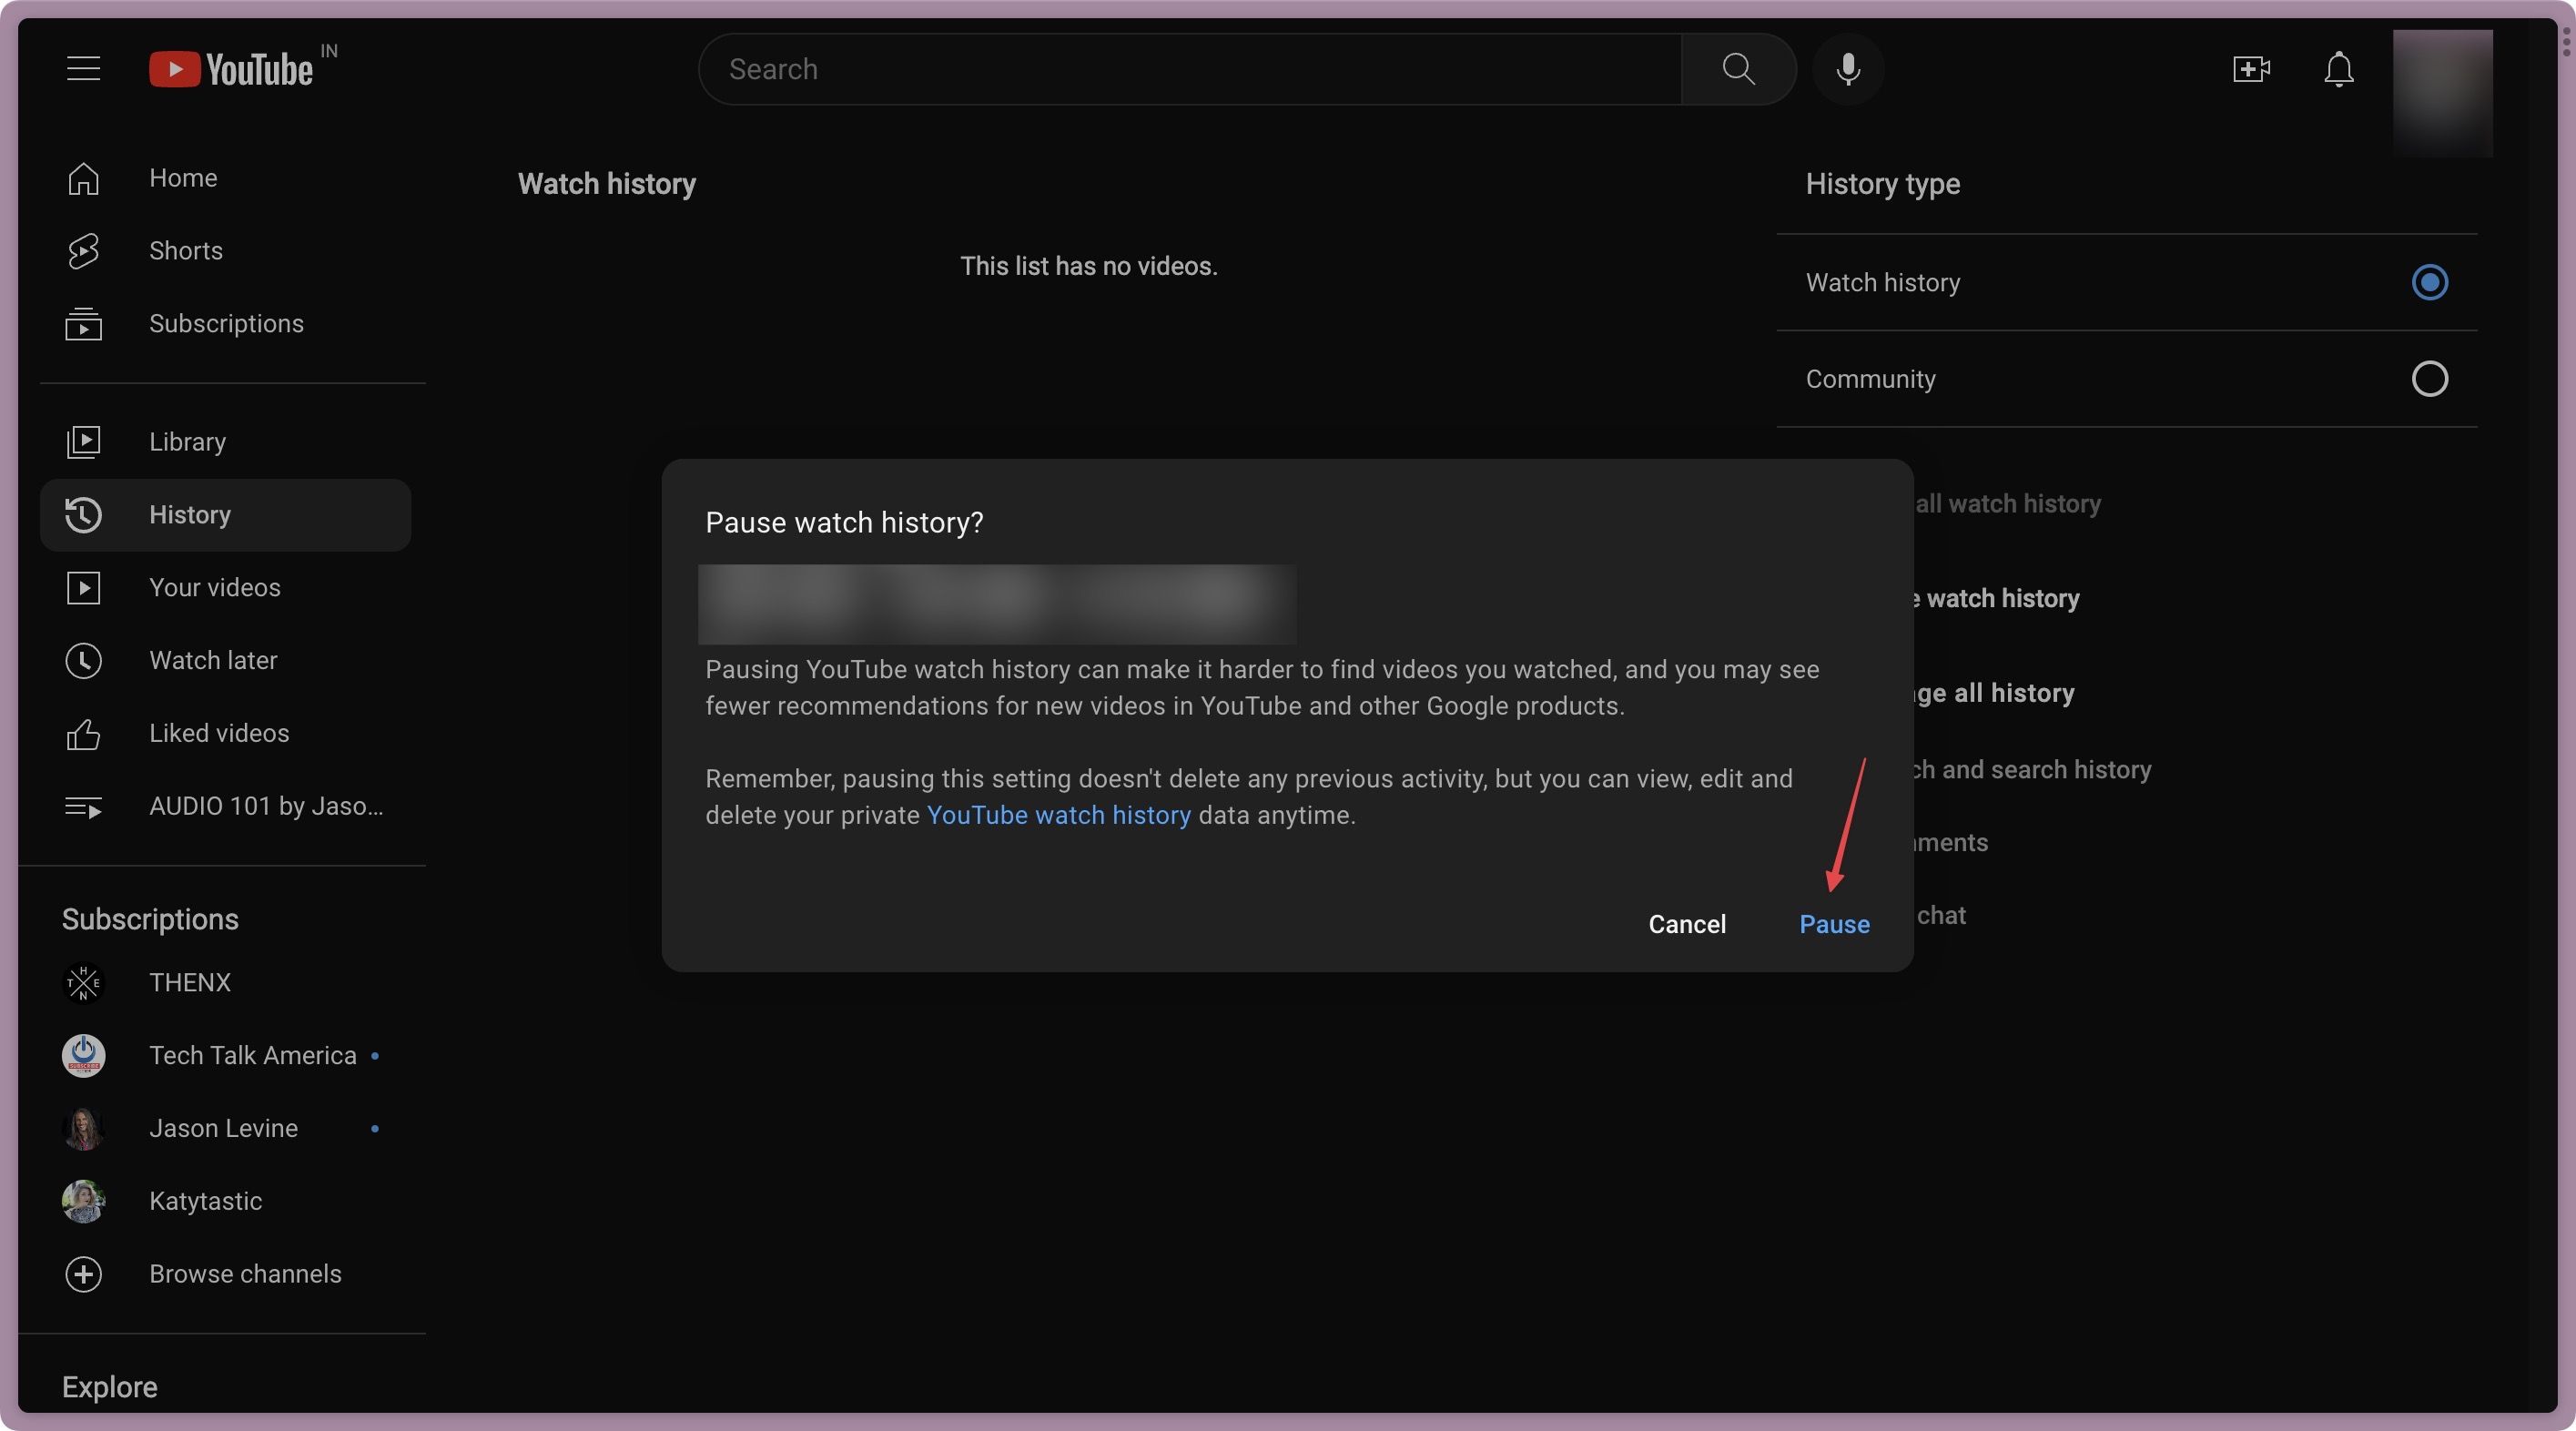
Task: Select the Watch Later icon
Action: 81,661
